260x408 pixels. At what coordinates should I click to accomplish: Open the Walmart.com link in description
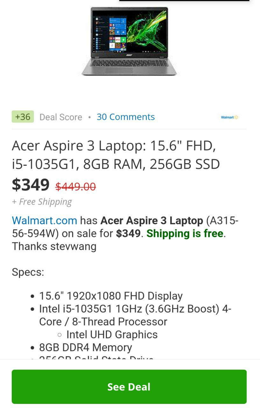tap(45, 221)
